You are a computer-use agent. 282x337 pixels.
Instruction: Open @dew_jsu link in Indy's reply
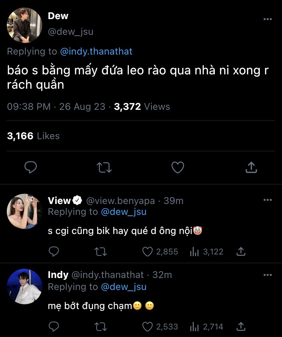124,287
